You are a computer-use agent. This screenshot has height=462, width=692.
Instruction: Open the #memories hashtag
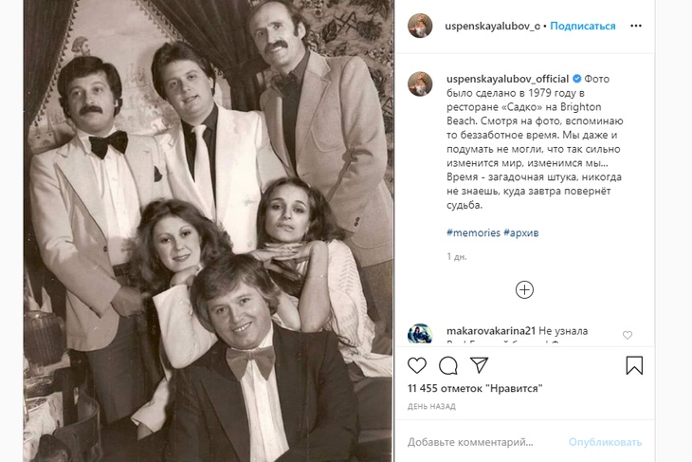[x=473, y=232]
